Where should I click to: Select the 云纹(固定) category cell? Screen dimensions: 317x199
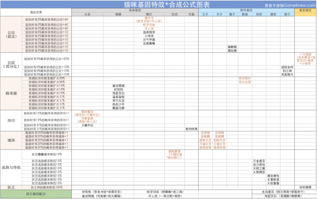tap(11, 34)
